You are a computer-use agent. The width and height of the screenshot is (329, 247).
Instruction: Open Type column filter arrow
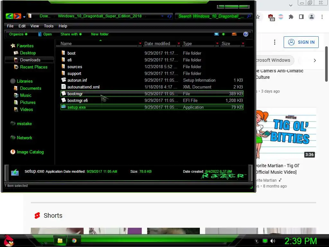(217, 43)
